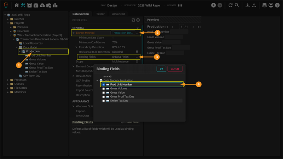Open the archive box icon in toolbar

pos(29,5)
